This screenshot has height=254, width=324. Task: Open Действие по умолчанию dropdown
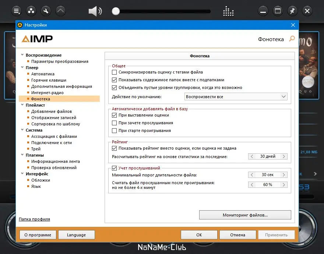(x=236, y=97)
